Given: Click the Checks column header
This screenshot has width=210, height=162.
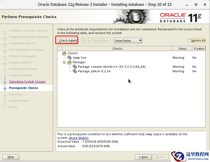Looking at the screenshot, I should [117, 49].
